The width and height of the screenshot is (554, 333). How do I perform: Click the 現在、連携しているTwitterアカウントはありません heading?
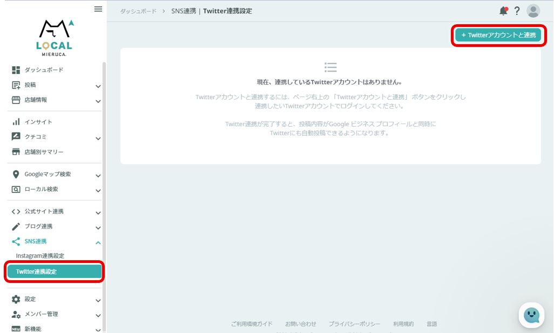(x=329, y=82)
